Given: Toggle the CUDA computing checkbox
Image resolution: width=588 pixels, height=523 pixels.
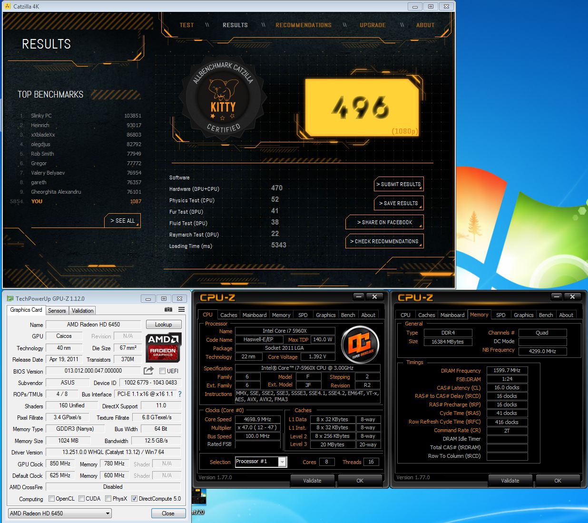Looking at the screenshot, I should point(82,499).
